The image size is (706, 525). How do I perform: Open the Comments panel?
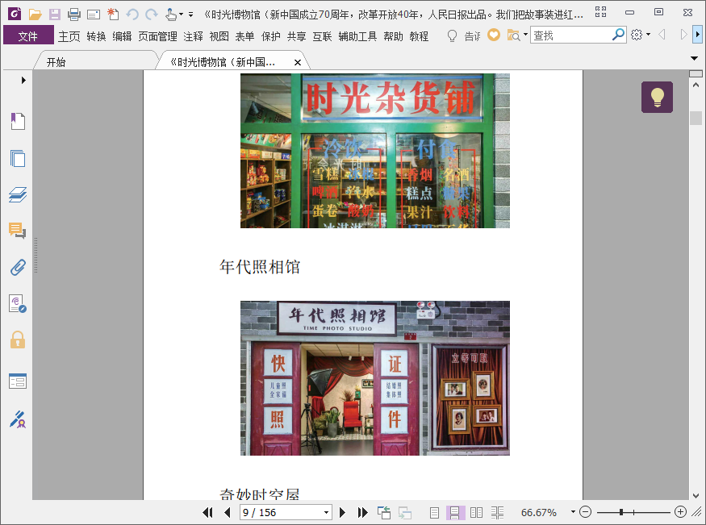point(18,231)
